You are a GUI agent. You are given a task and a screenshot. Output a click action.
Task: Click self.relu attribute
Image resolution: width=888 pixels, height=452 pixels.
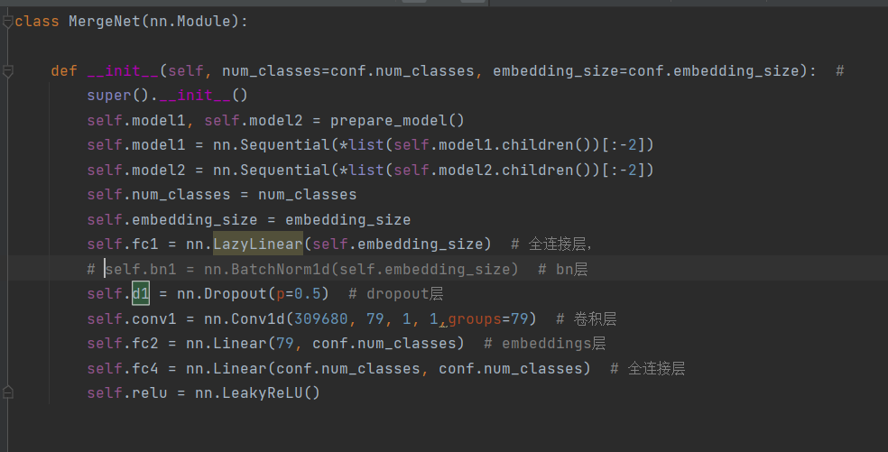[x=127, y=392]
